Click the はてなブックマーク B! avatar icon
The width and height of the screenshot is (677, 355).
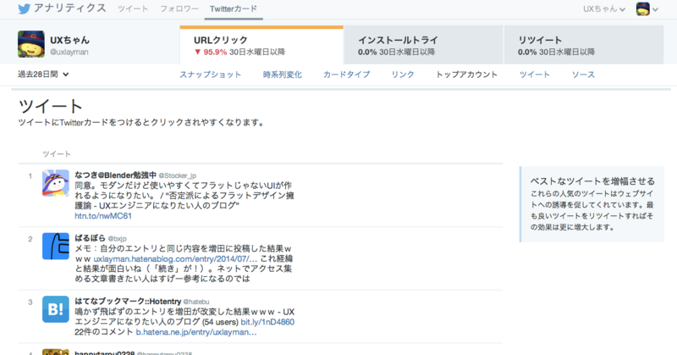click(x=56, y=309)
